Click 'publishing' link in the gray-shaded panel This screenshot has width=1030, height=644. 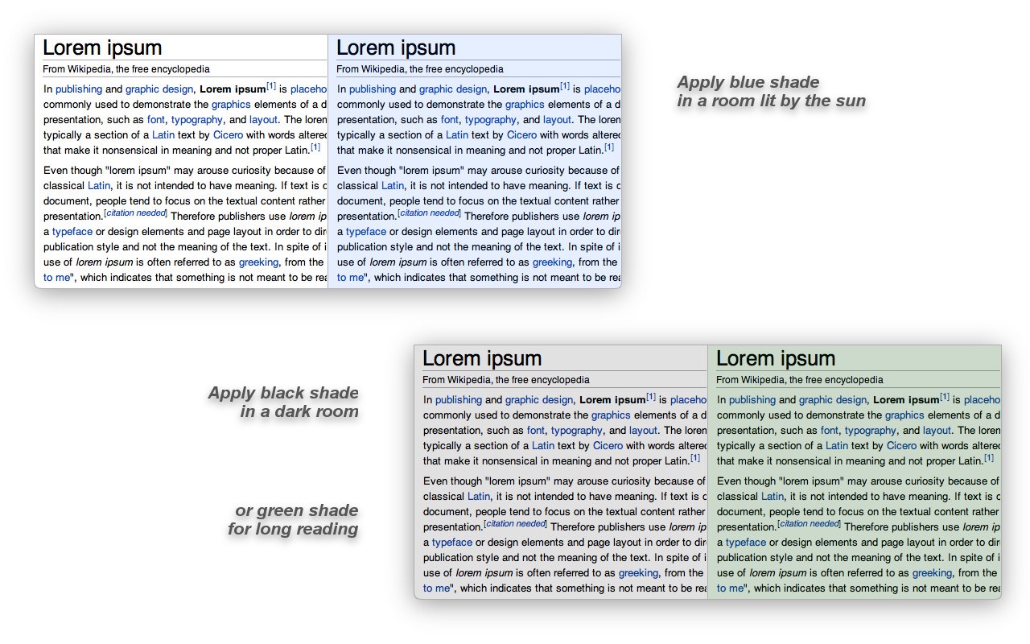pyautogui.click(x=459, y=400)
